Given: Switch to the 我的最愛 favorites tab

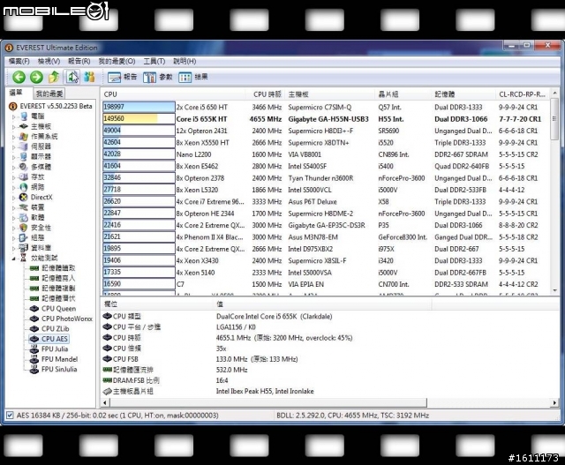Looking at the screenshot, I should click(49, 94).
